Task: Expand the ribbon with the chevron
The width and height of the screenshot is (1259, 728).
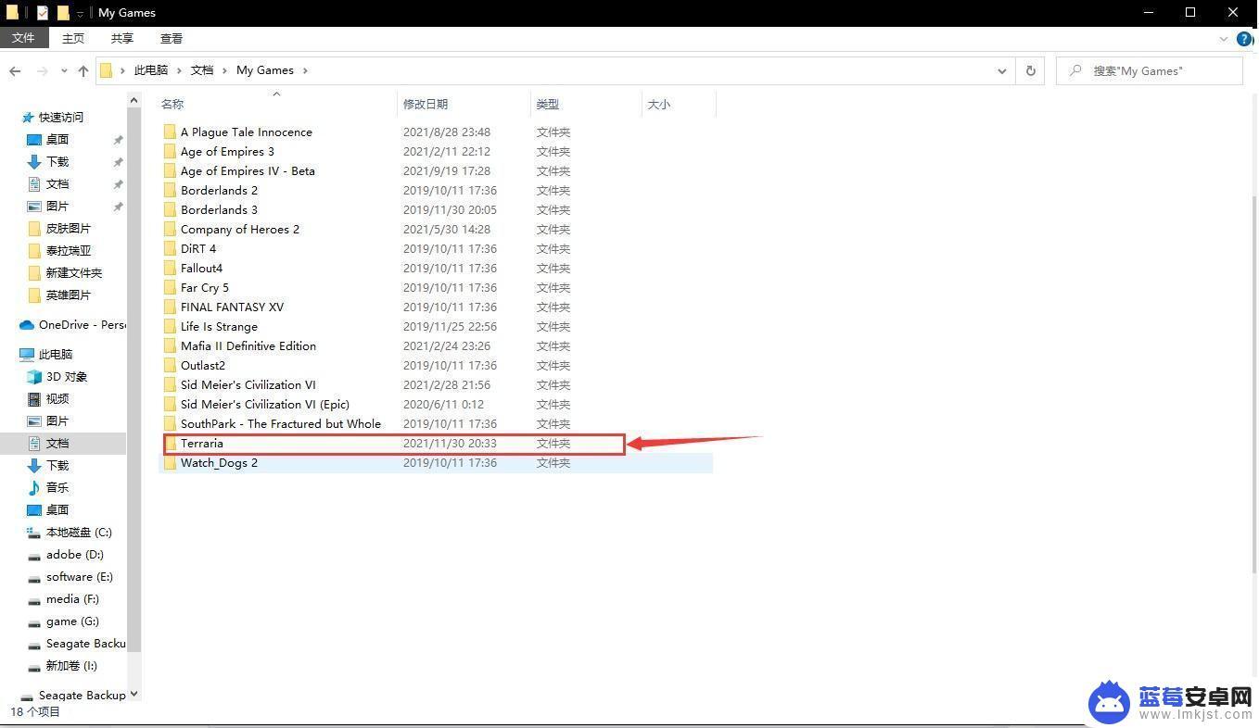Action: tap(1224, 39)
